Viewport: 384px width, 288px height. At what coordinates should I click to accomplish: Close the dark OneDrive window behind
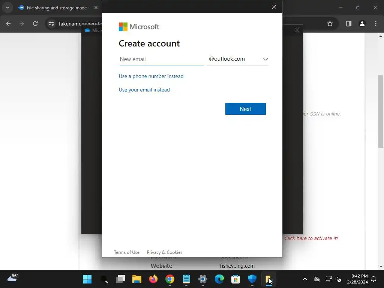pos(297,30)
